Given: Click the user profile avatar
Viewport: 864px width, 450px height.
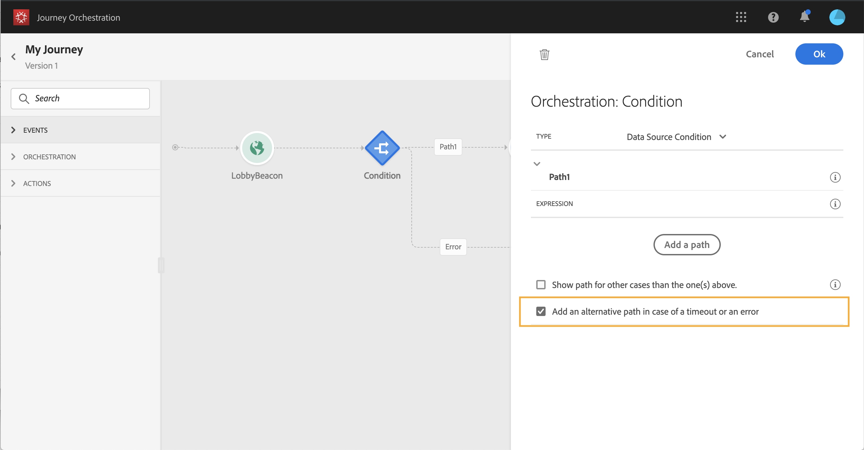Looking at the screenshot, I should [837, 17].
